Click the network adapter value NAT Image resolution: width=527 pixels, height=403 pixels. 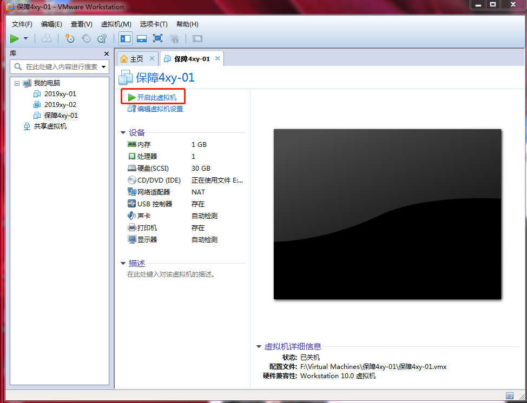198,192
